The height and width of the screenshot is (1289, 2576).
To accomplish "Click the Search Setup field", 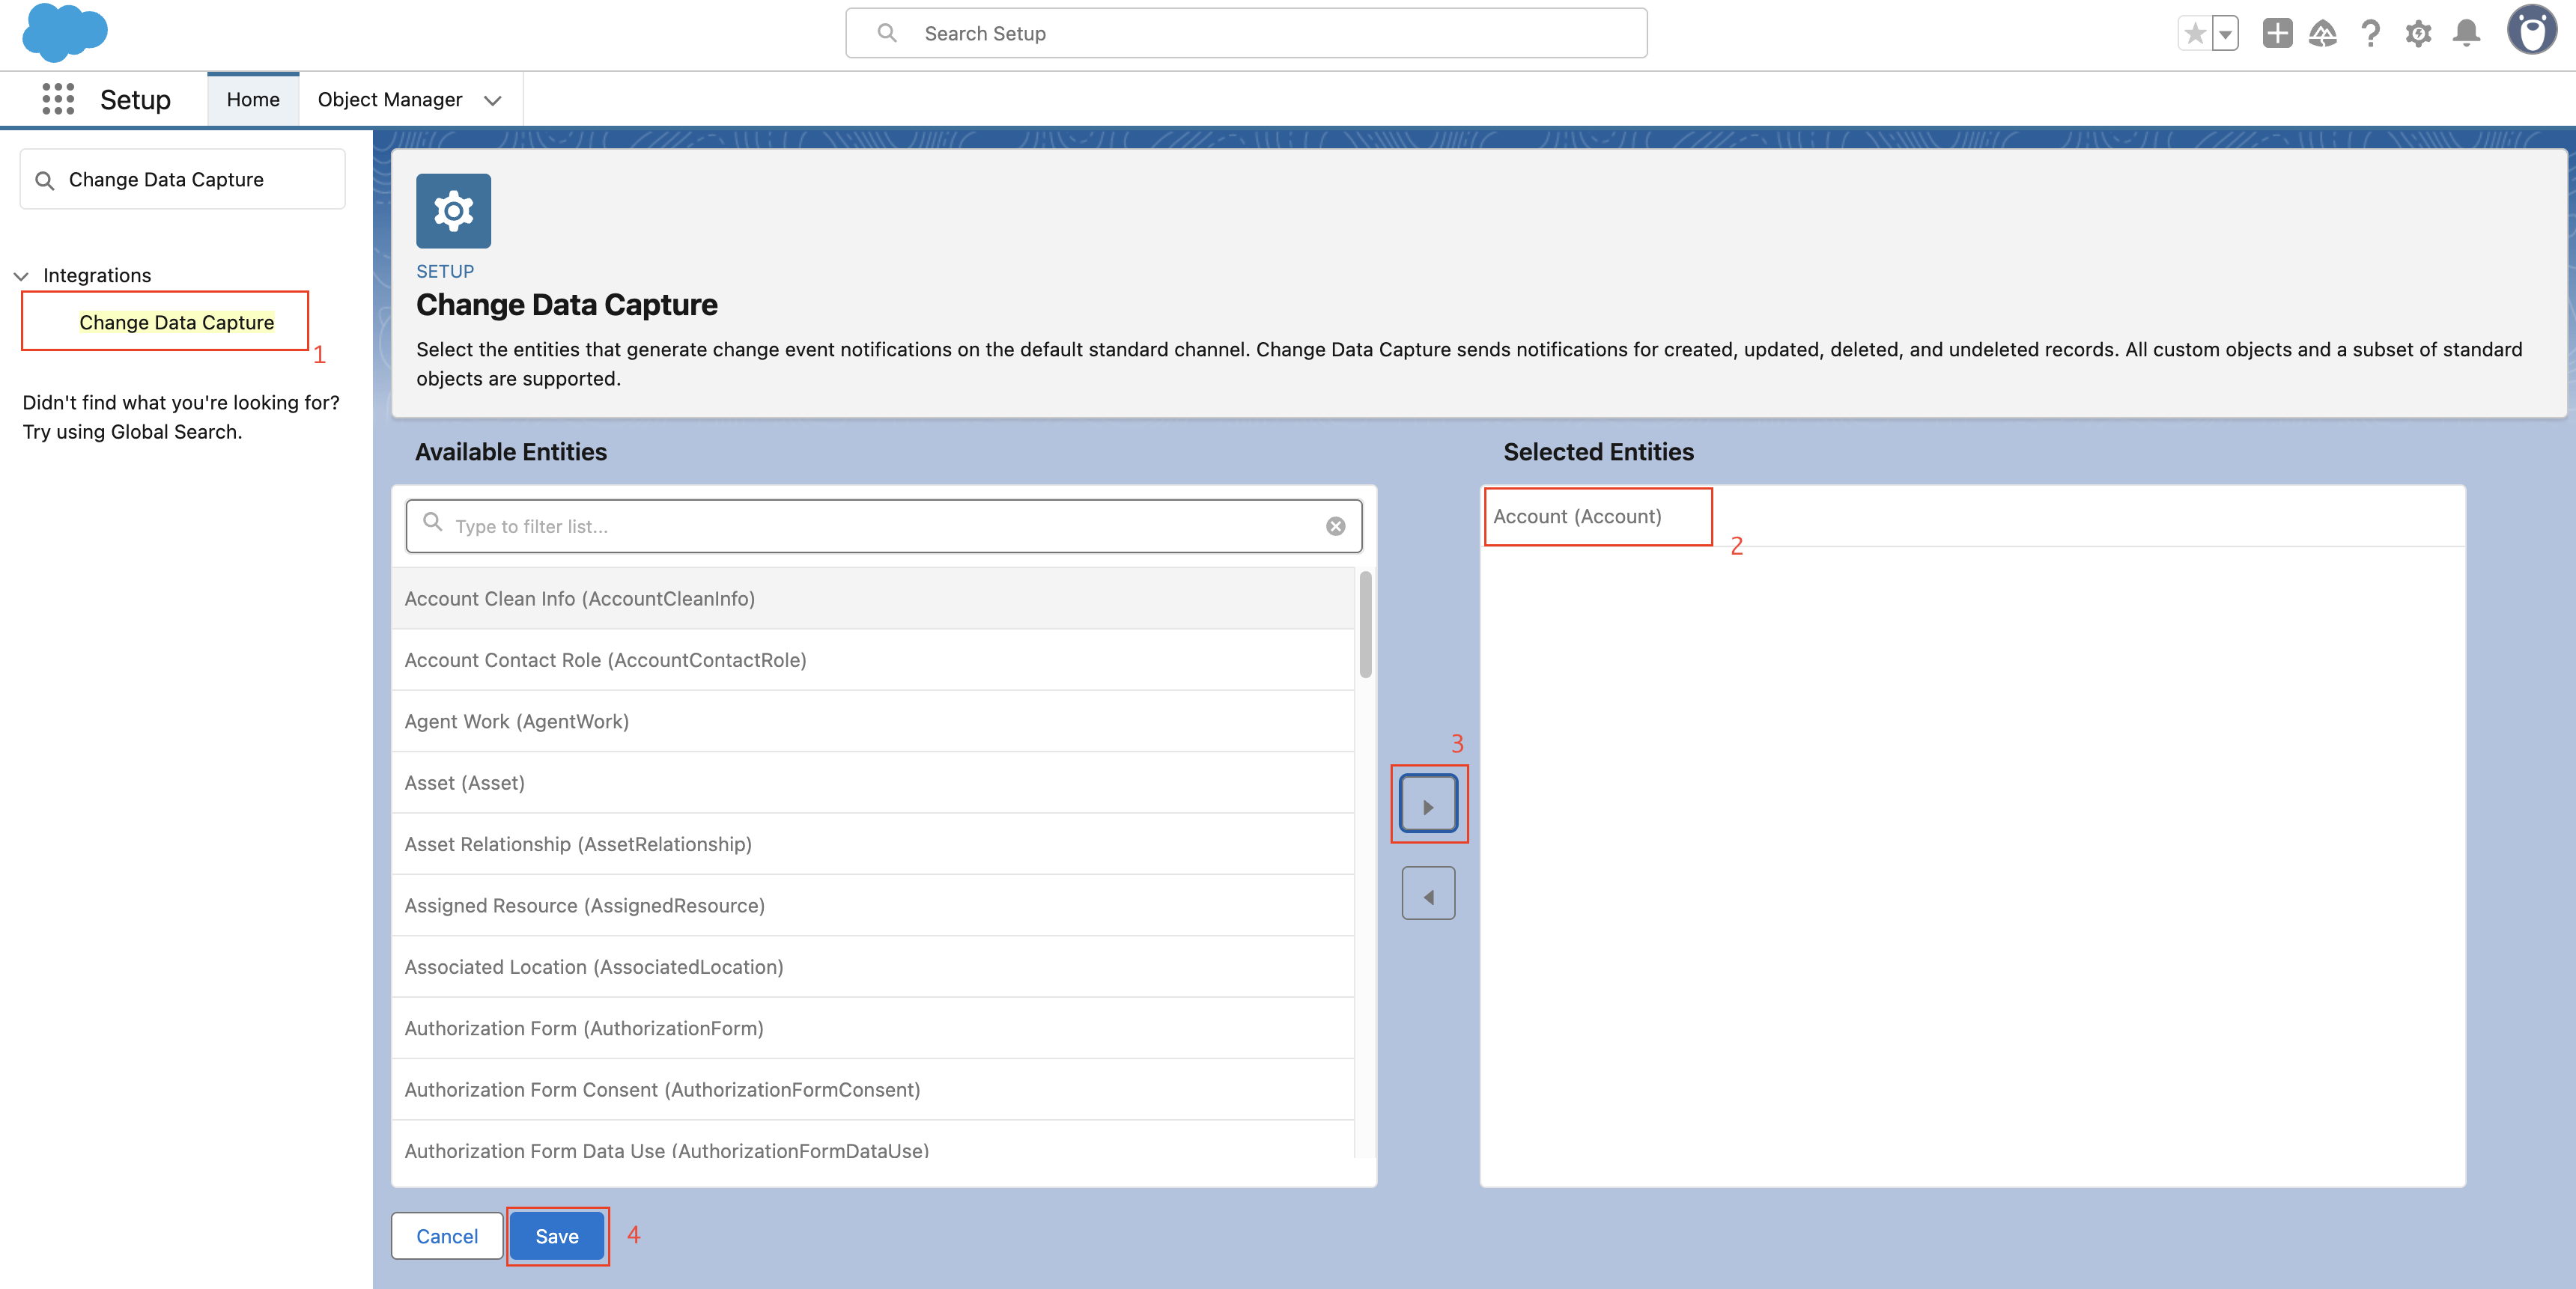I will tap(1246, 33).
